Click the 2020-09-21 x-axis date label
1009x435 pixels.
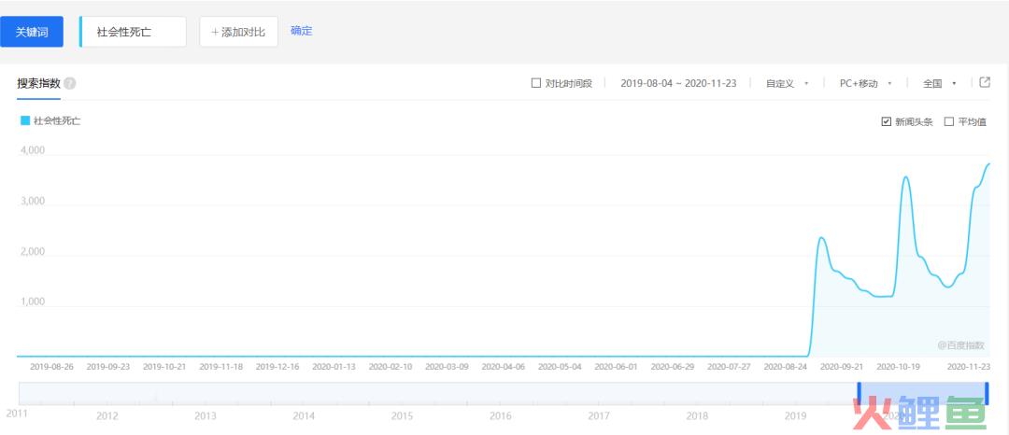[842, 367]
